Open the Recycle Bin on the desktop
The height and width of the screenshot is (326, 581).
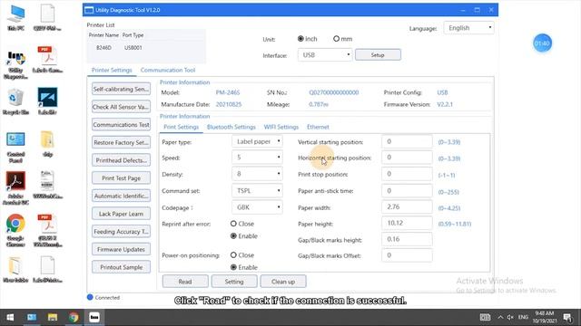[16, 101]
